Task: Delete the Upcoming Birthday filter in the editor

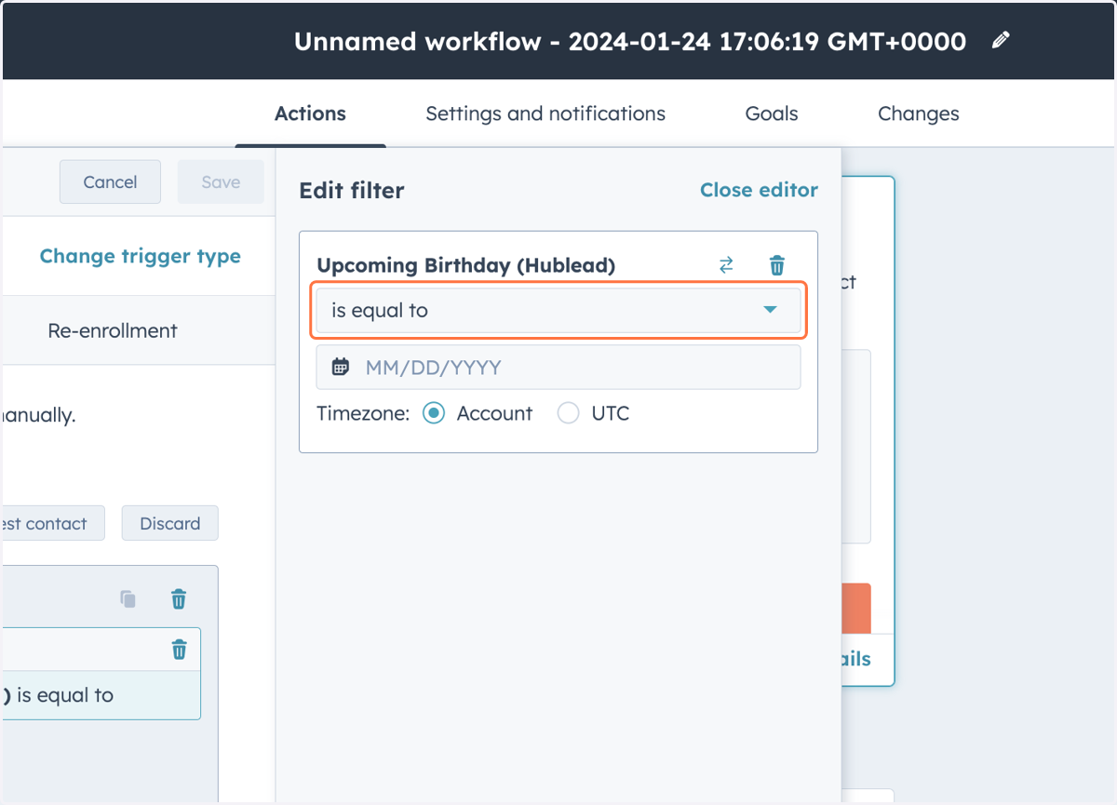Action: pos(777,265)
